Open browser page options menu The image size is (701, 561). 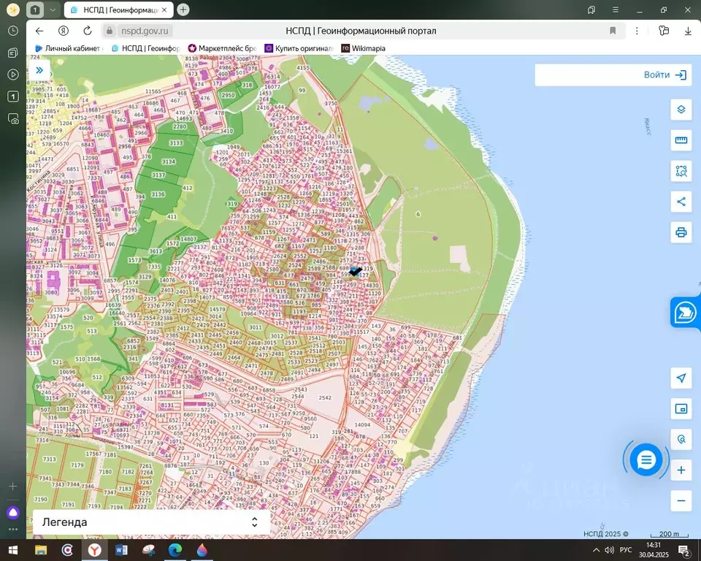[637, 31]
